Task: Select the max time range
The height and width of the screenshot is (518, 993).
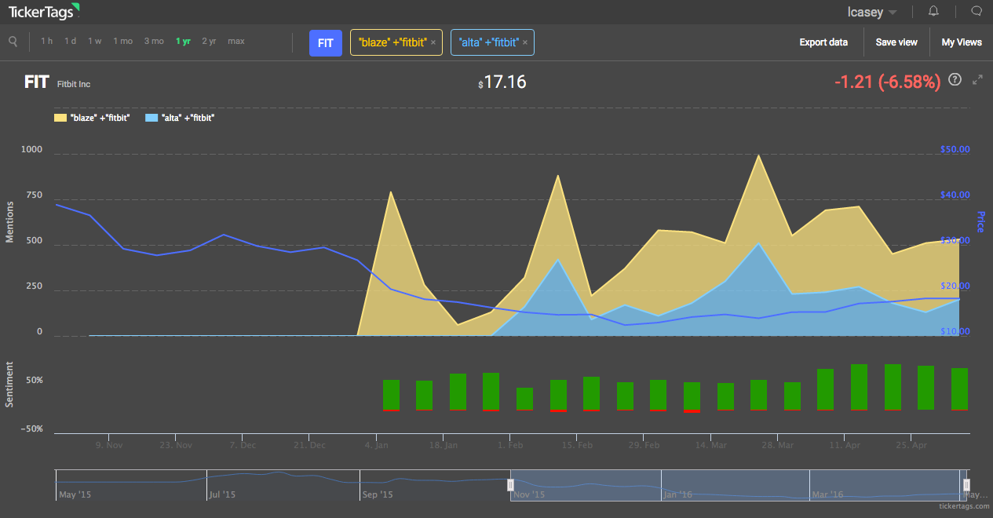Action: click(x=236, y=42)
